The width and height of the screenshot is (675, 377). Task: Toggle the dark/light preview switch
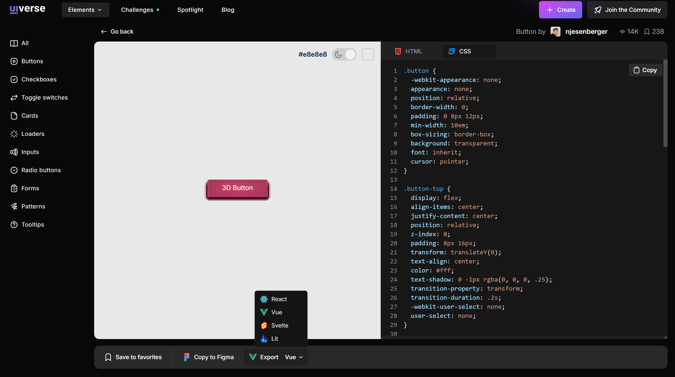344,54
